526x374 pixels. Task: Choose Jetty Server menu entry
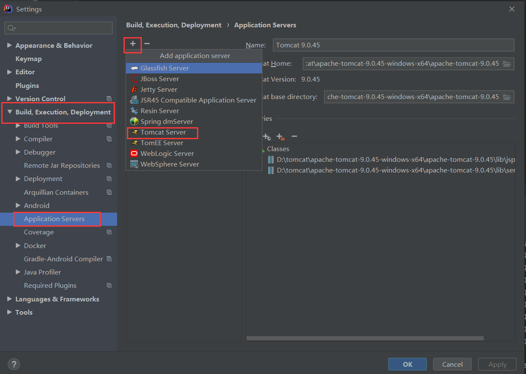tap(194, 90)
